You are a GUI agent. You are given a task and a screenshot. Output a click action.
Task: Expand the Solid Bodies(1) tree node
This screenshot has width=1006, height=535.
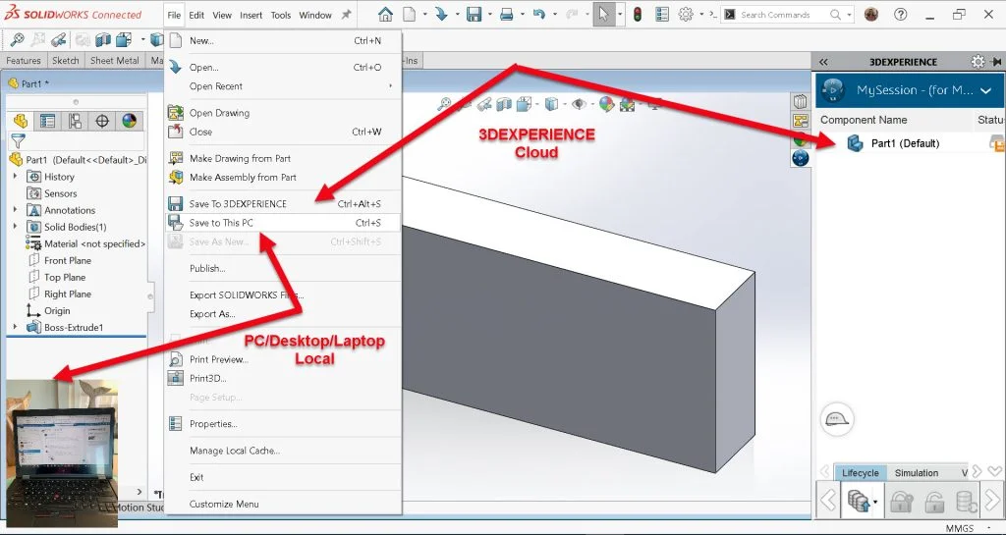(15, 227)
